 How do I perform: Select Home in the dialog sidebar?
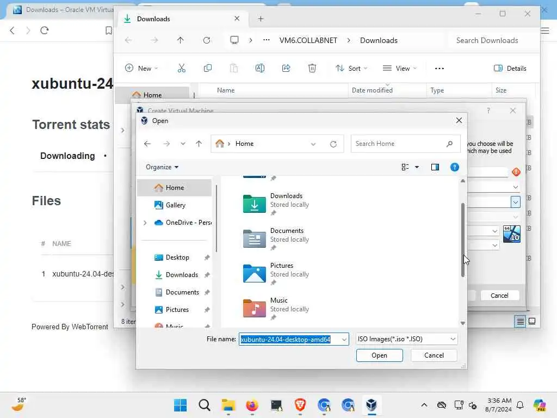click(175, 188)
